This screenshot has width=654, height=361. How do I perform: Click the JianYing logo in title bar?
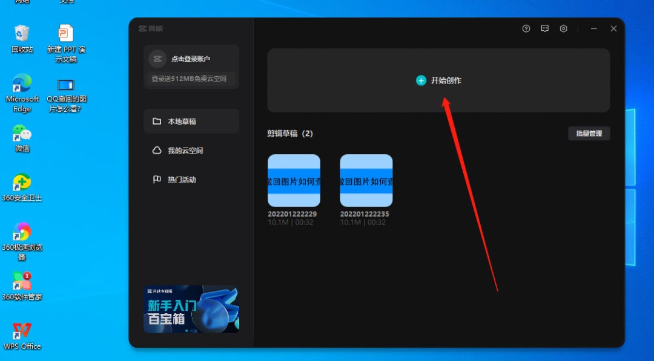coord(151,29)
